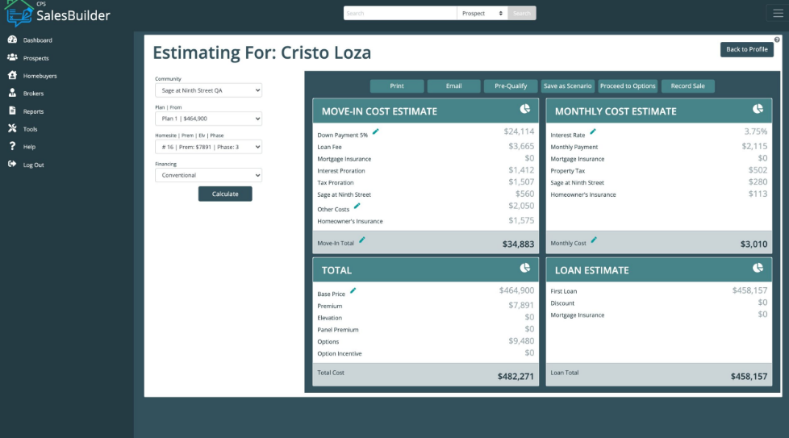Expand the Plan | From dropdown

208,119
